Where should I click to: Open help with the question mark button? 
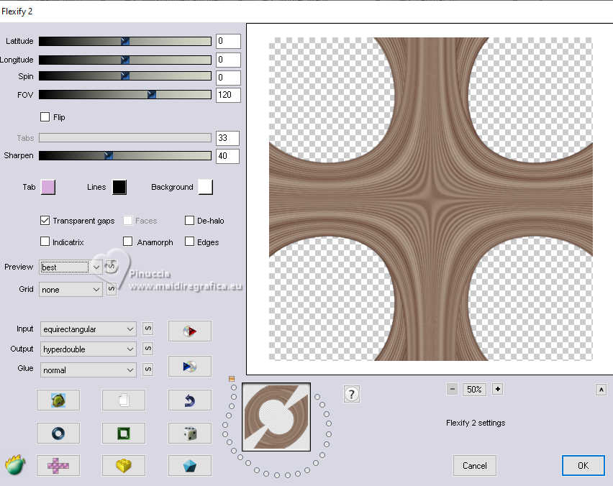[x=351, y=394]
